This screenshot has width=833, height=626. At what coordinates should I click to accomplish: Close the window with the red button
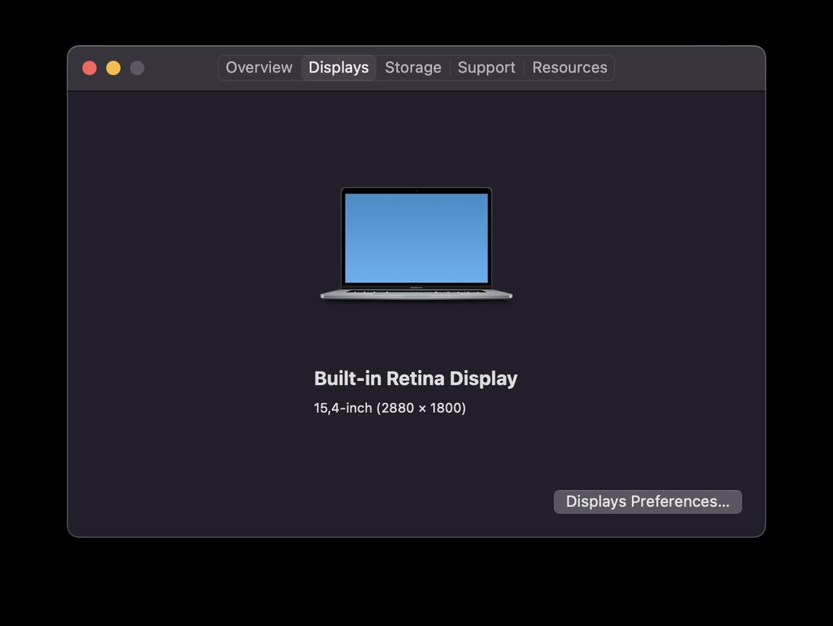(90, 68)
